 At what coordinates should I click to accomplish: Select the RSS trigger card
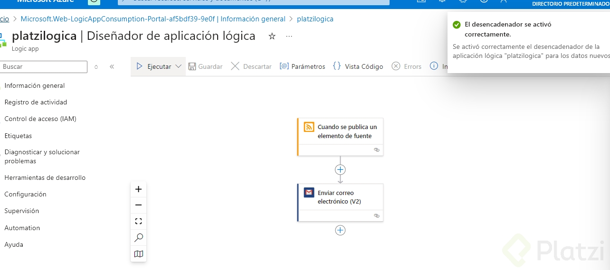(340, 137)
